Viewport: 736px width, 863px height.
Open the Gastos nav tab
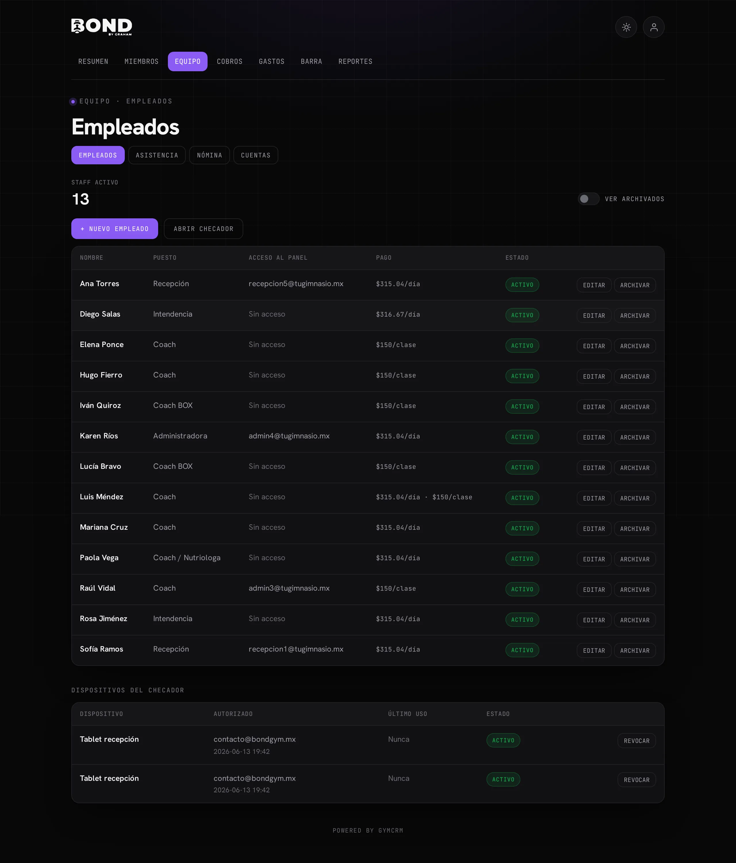(x=272, y=61)
